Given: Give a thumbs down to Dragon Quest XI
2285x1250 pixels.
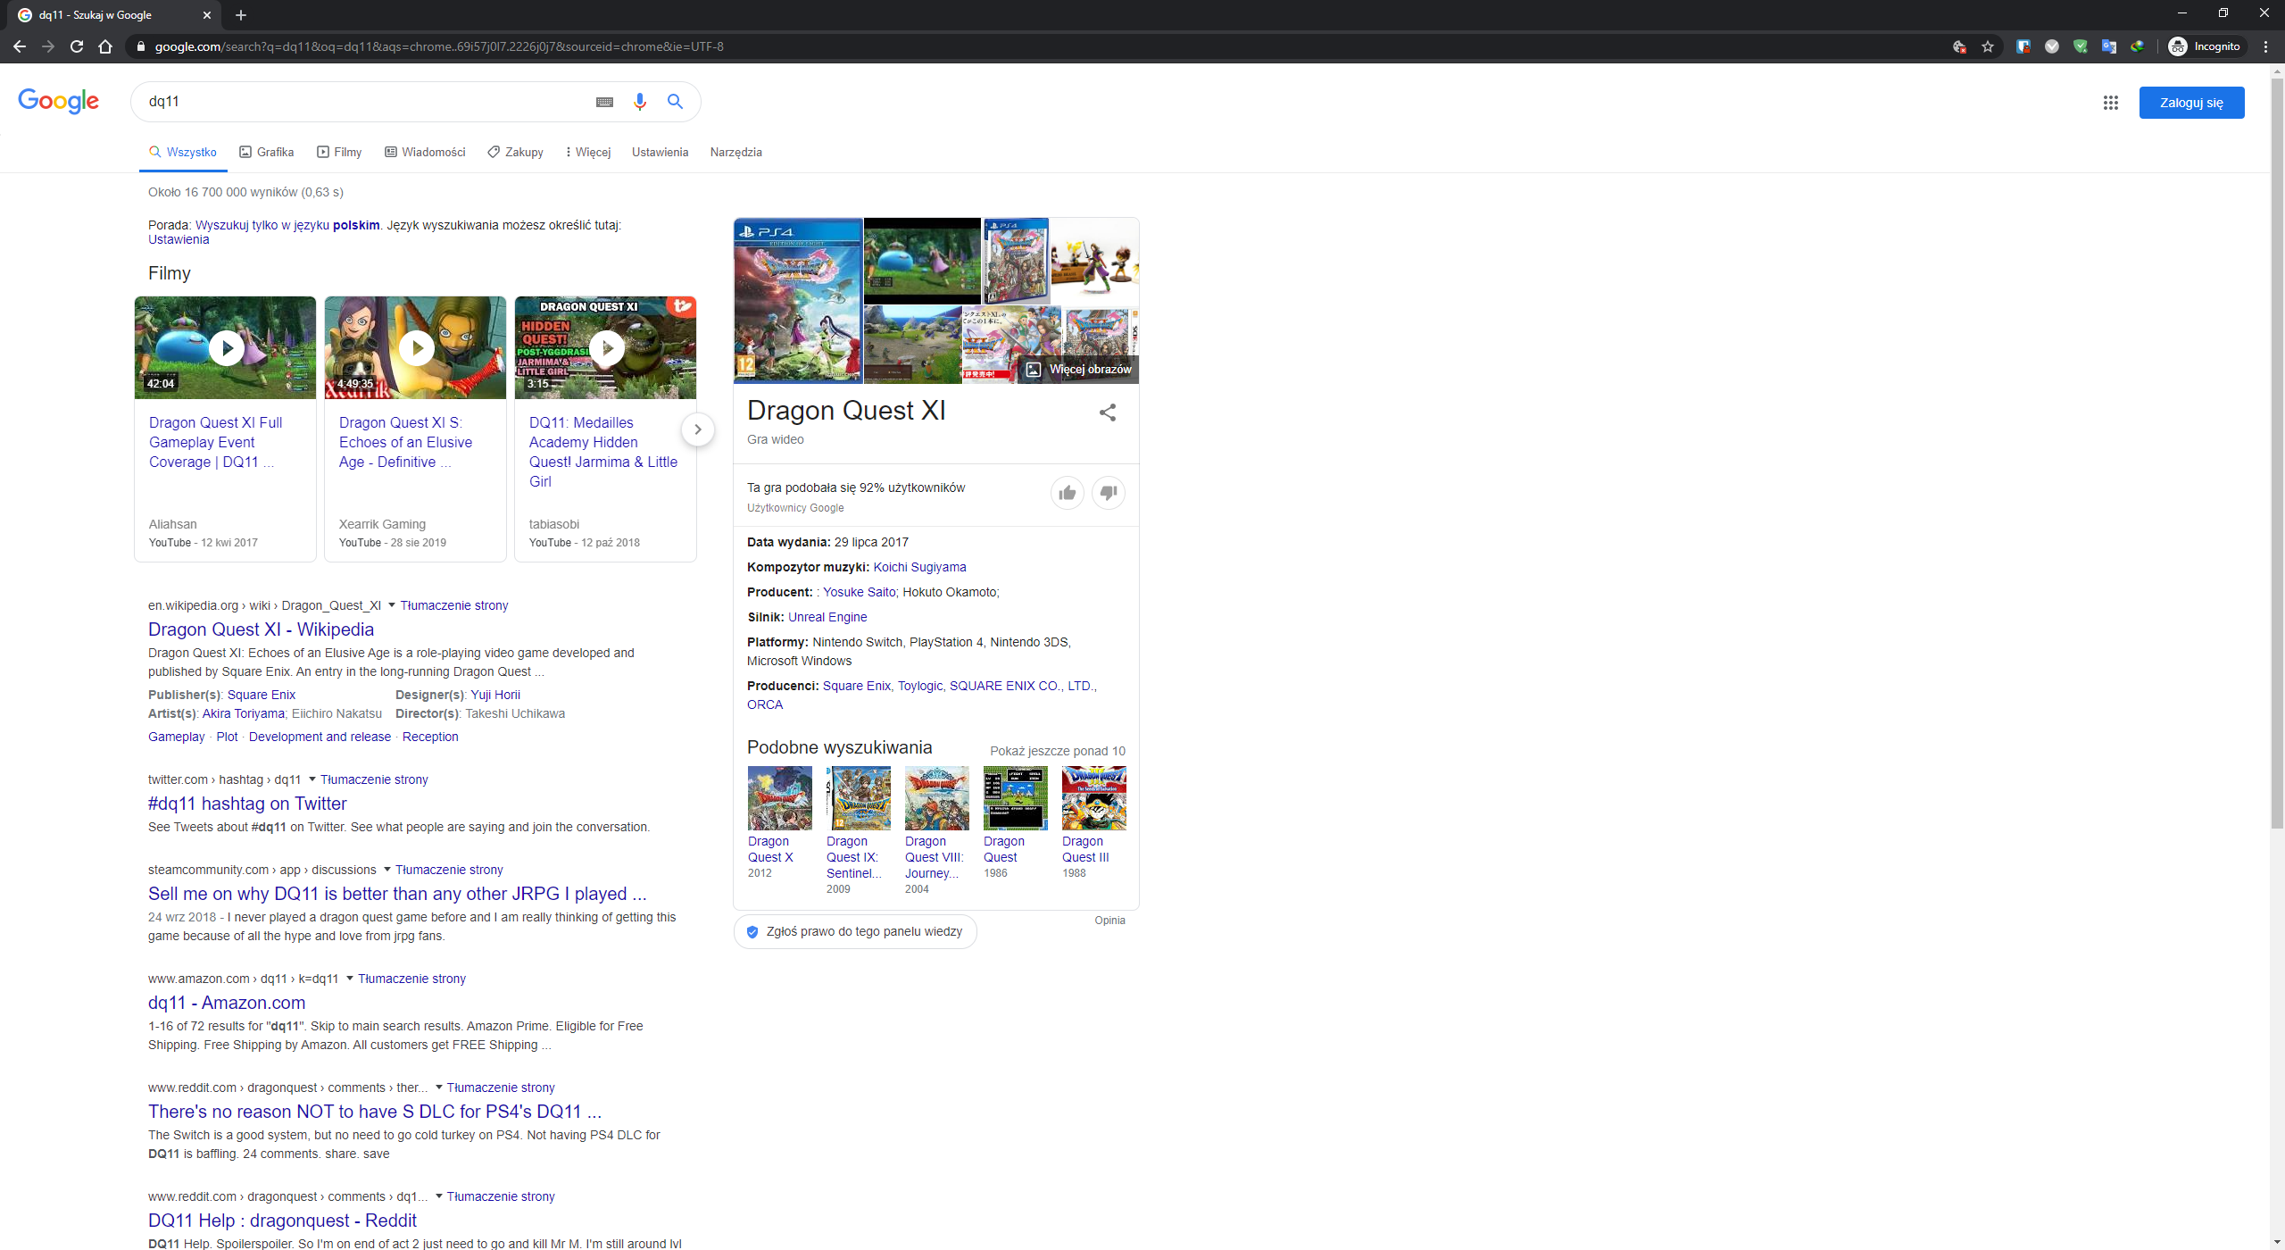Looking at the screenshot, I should click(1109, 492).
